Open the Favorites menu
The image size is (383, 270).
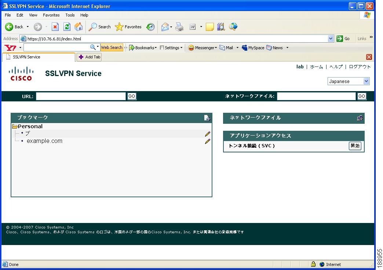[51, 15]
